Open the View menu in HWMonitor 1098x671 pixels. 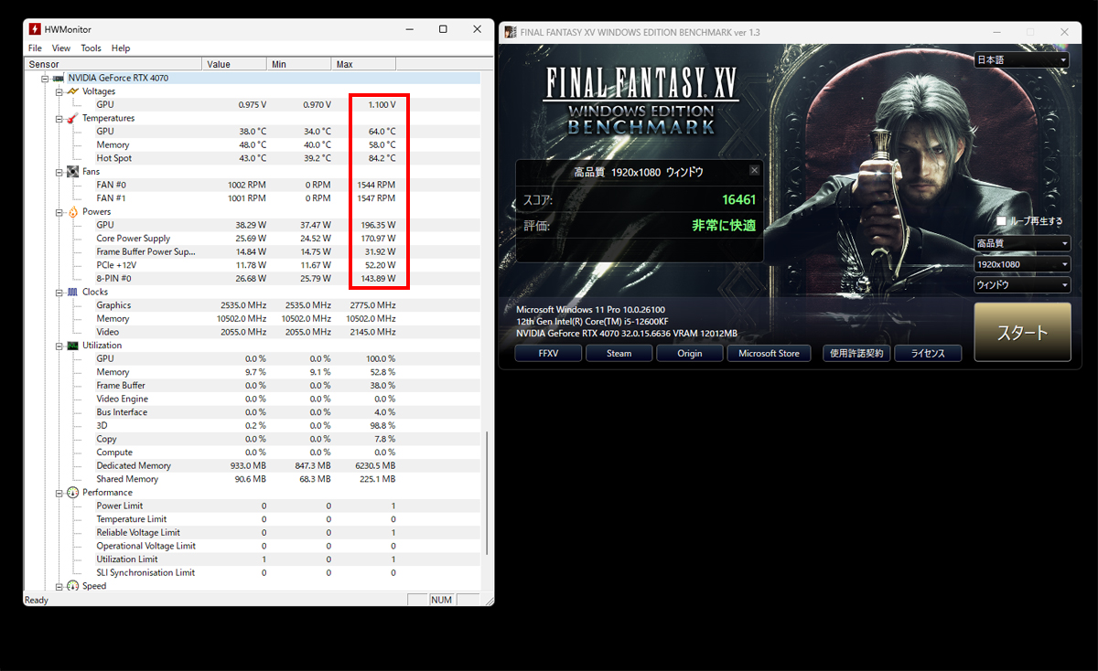(x=61, y=48)
